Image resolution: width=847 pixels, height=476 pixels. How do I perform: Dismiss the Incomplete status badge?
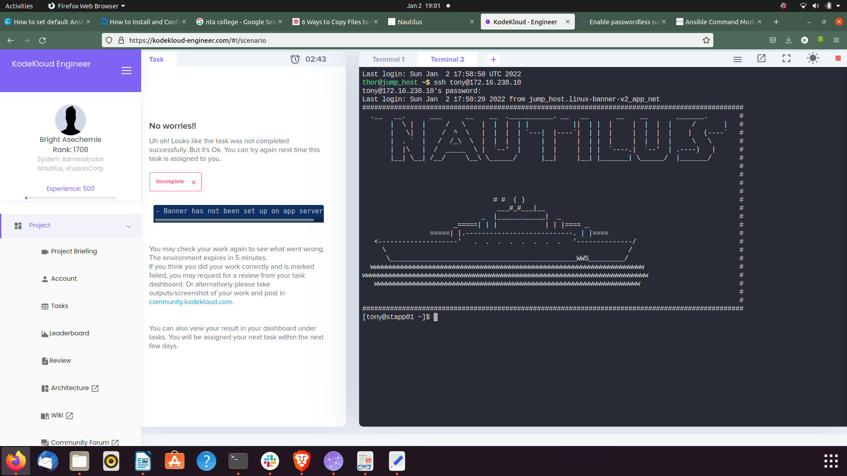(194, 182)
